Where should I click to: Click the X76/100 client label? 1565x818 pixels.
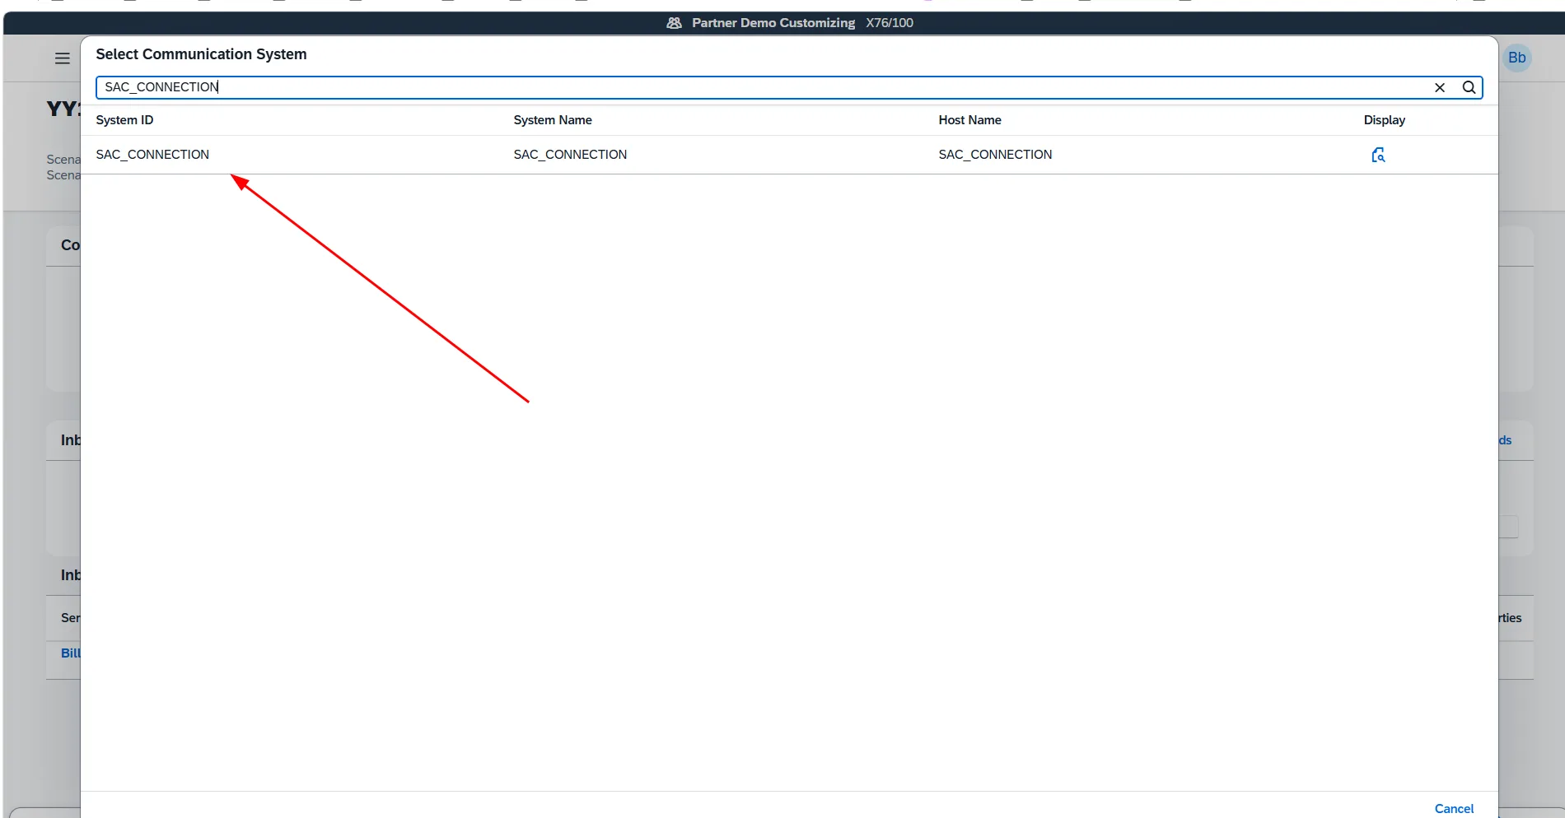[890, 23]
